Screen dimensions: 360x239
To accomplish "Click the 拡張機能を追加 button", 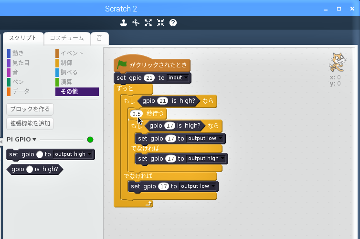I will (x=30, y=124).
